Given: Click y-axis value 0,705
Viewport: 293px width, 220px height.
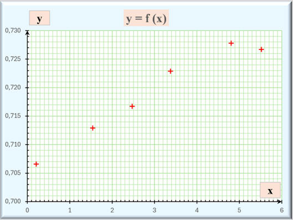Looking at the screenshot, I should tap(13, 173).
